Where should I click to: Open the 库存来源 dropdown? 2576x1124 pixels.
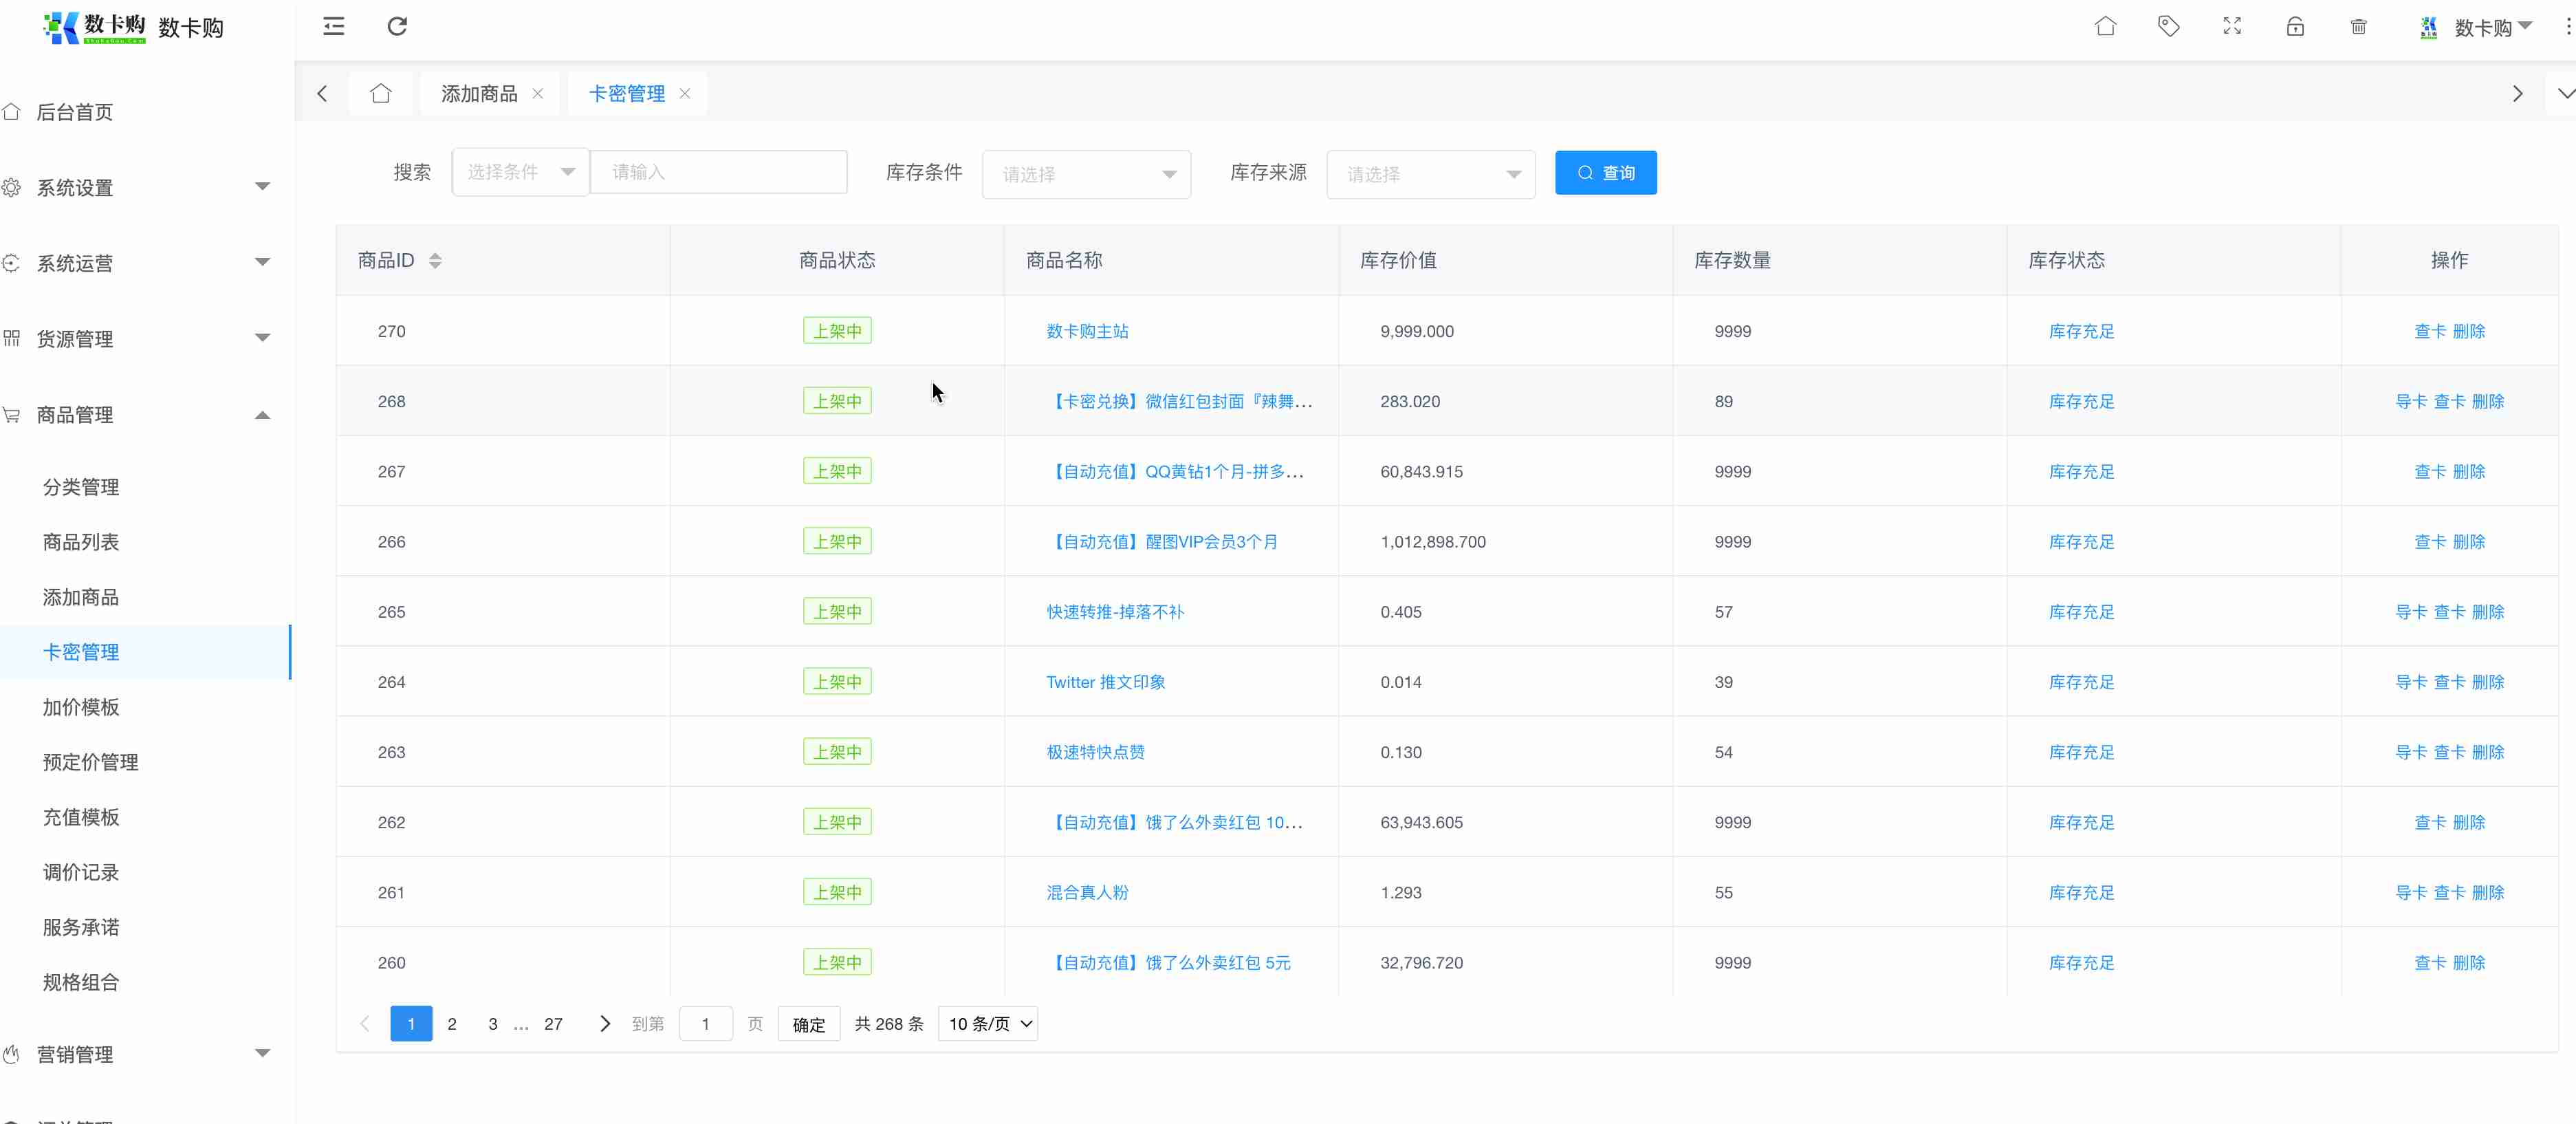coord(1430,175)
